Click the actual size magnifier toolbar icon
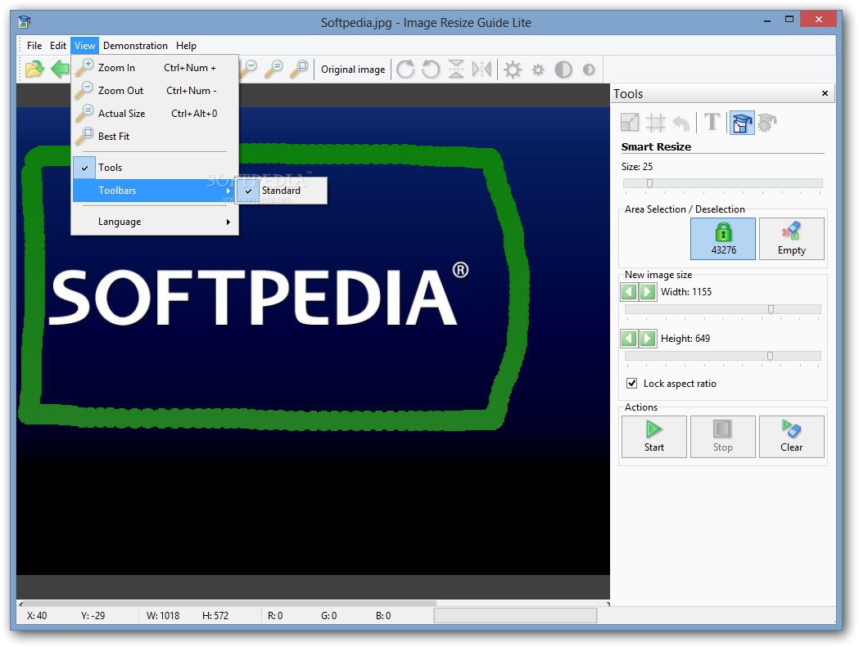Viewport: 859px width, 647px height. click(274, 69)
